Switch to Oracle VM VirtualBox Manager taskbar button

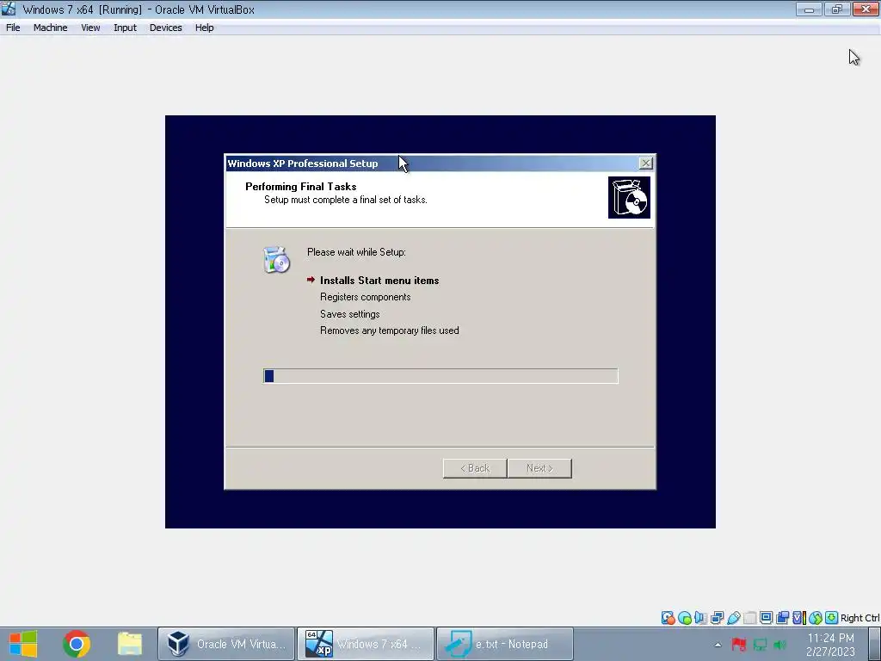[226, 644]
